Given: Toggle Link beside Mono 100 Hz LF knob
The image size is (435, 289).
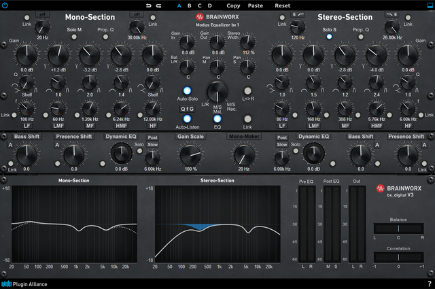Looking at the screenshot, I should click(14, 115).
